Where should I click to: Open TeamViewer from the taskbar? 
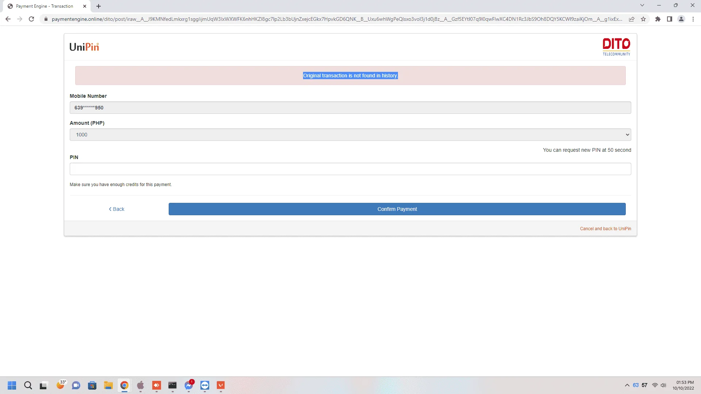tap(205, 385)
